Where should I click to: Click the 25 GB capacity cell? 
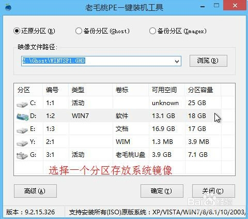click(197, 103)
